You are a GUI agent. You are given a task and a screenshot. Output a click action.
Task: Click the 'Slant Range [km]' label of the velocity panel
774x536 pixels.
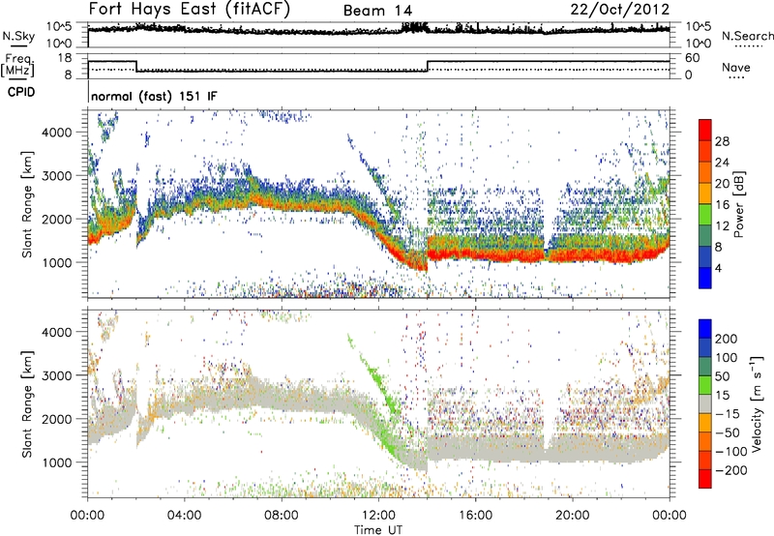[x=27, y=404]
